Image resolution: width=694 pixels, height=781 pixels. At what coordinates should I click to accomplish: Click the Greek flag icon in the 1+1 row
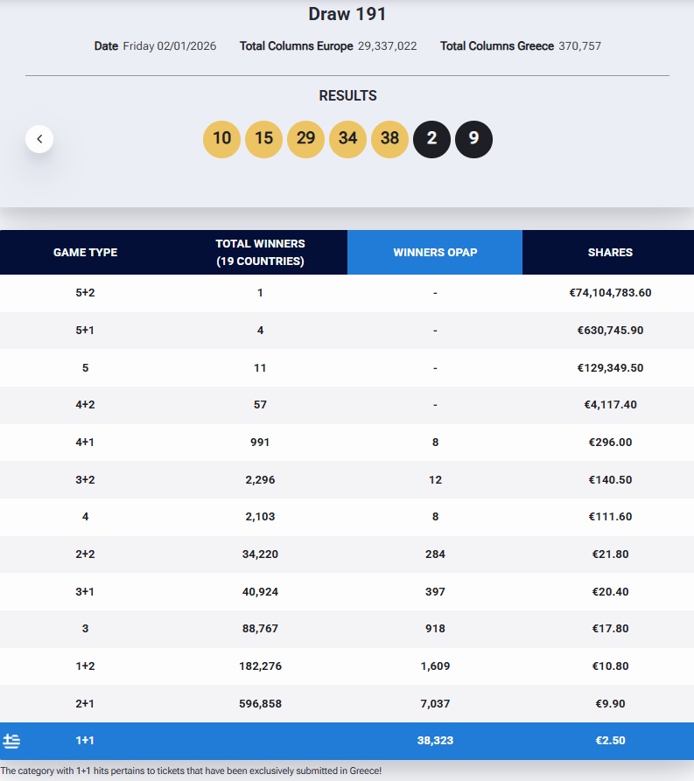(x=11, y=741)
